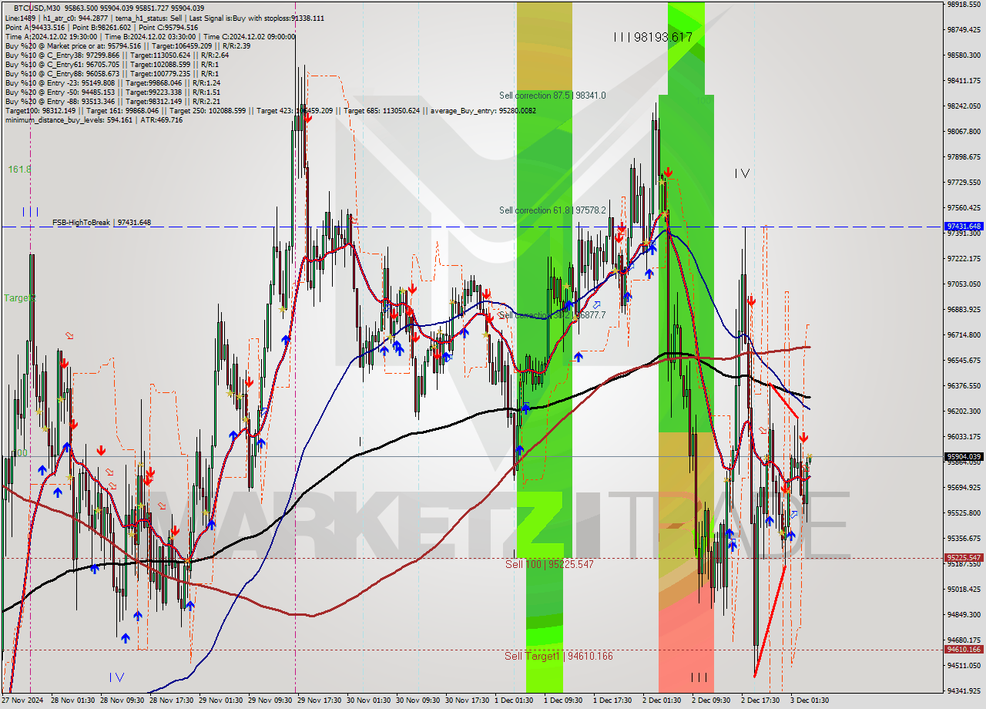Click the 'Sell 100 | 95225.547' label
Image resolution: width=986 pixels, height=709 pixels.
[549, 564]
